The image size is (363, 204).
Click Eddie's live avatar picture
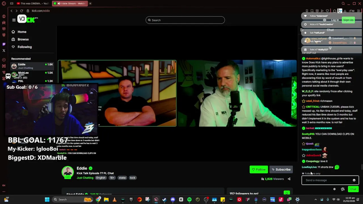tap(67, 172)
